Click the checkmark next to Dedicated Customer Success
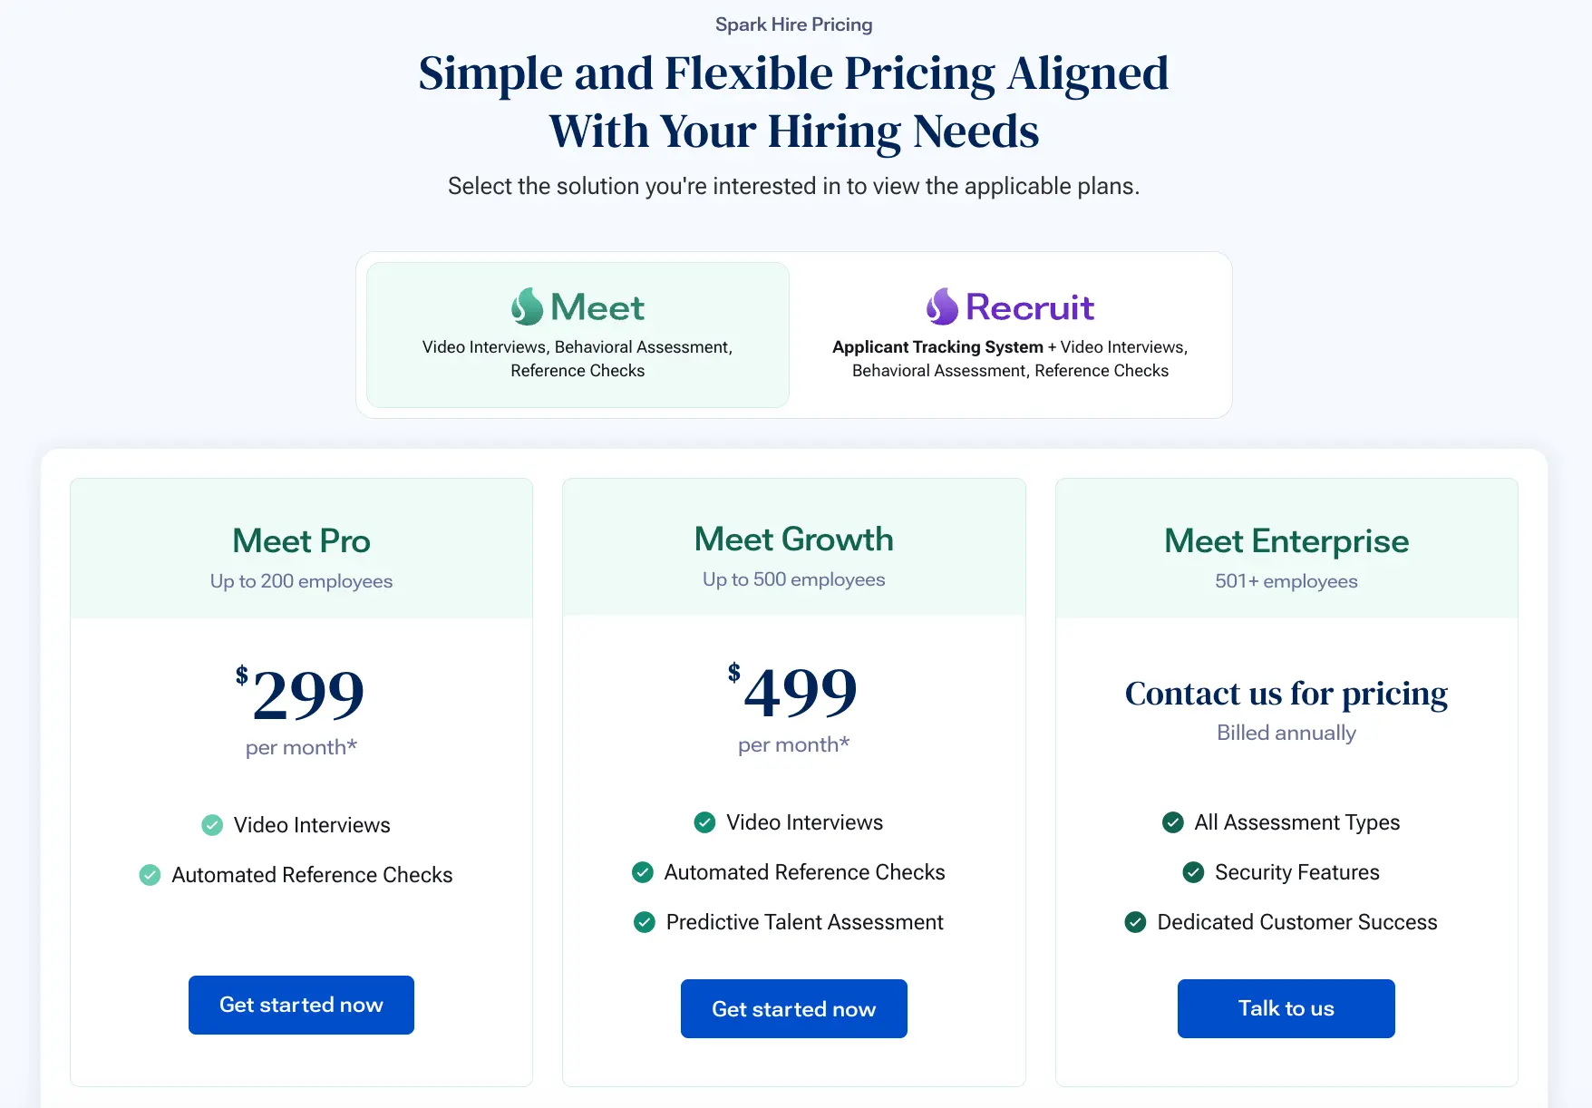The width and height of the screenshot is (1592, 1108). (x=1136, y=922)
